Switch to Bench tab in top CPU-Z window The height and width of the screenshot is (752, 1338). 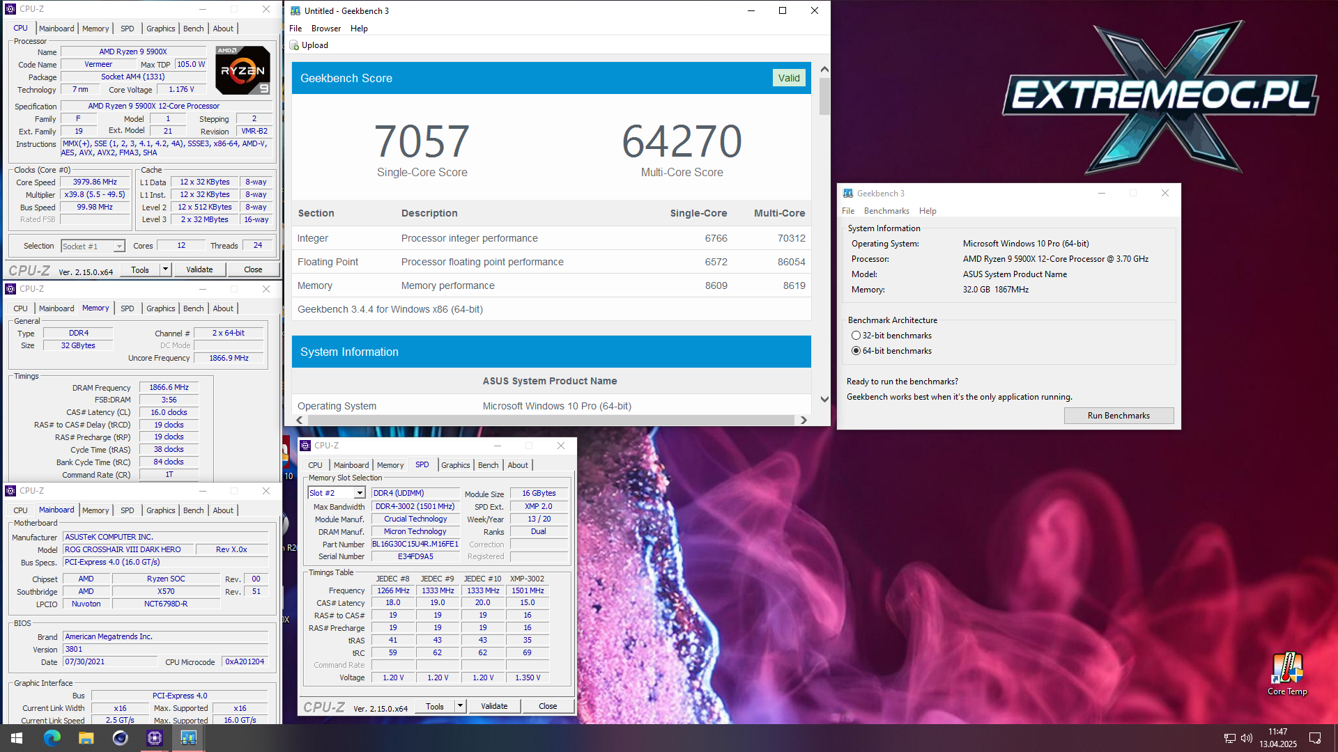pyautogui.click(x=194, y=29)
